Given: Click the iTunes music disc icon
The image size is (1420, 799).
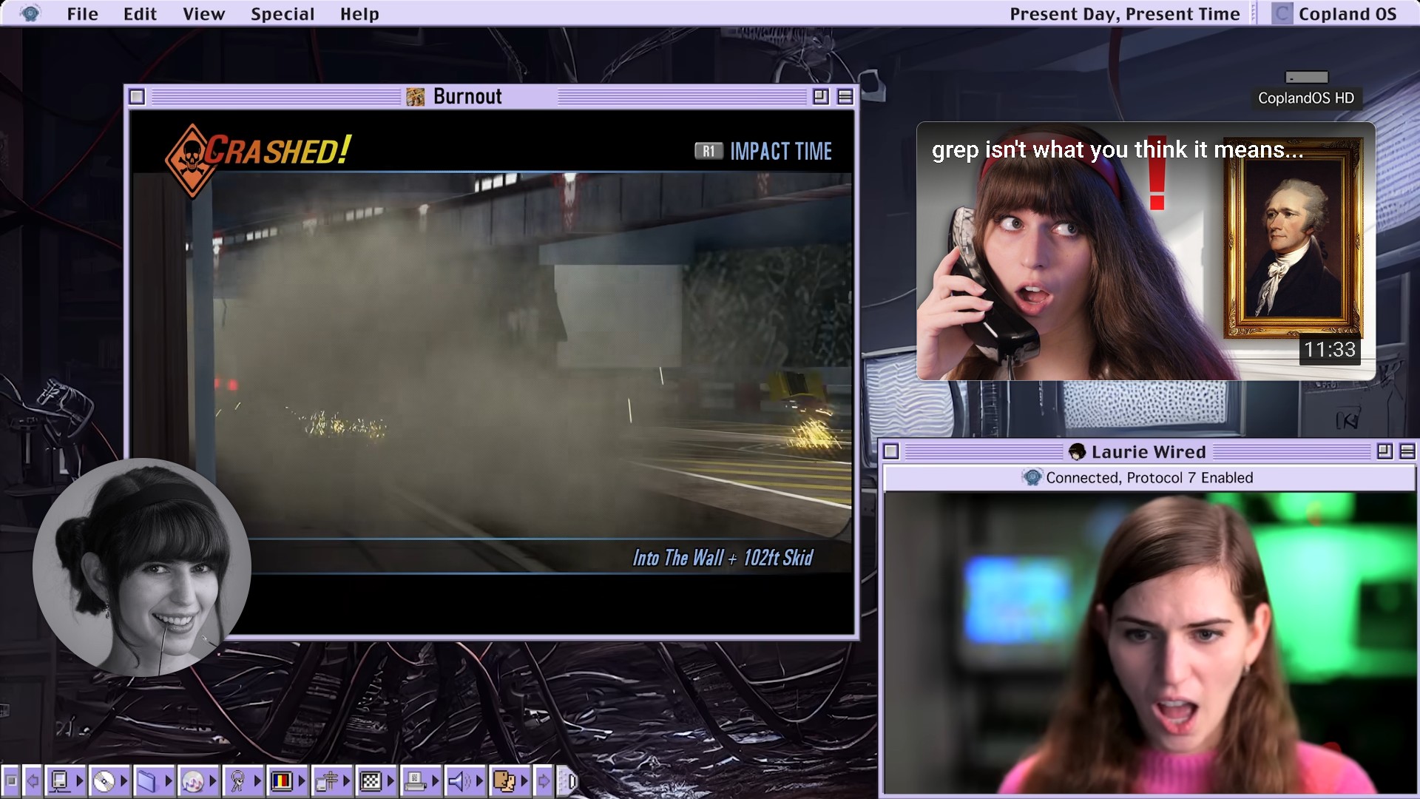Looking at the screenshot, I should [192, 781].
